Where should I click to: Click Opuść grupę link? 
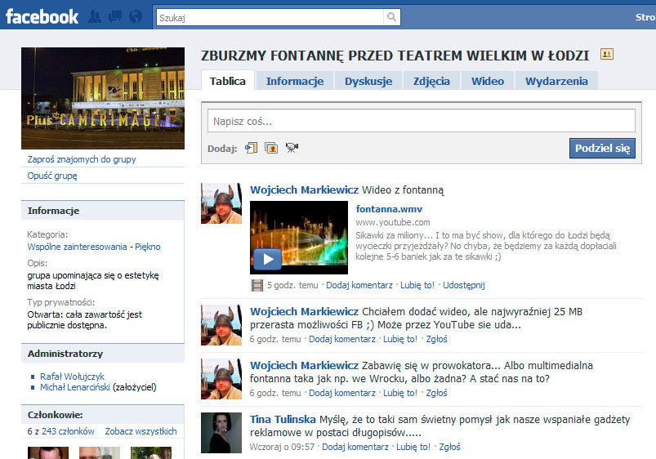[52, 176]
